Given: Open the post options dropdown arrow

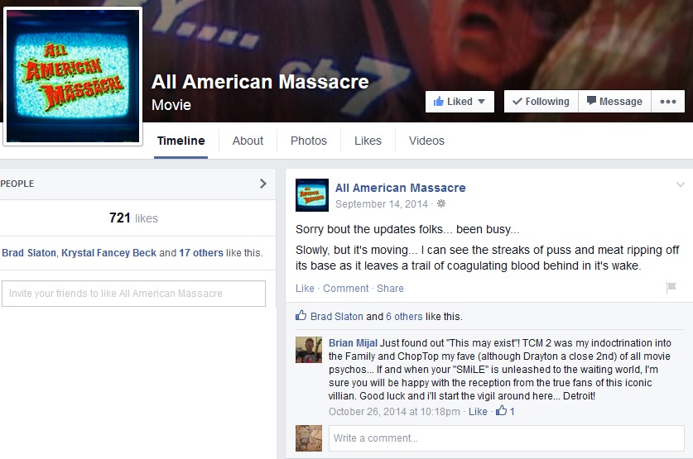Looking at the screenshot, I should click(x=681, y=184).
